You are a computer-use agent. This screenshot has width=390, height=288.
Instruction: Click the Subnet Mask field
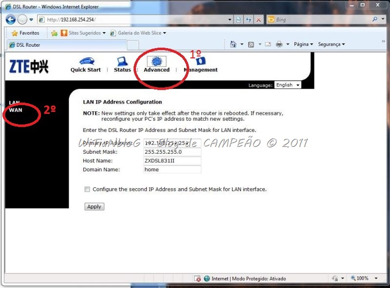click(x=172, y=152)
